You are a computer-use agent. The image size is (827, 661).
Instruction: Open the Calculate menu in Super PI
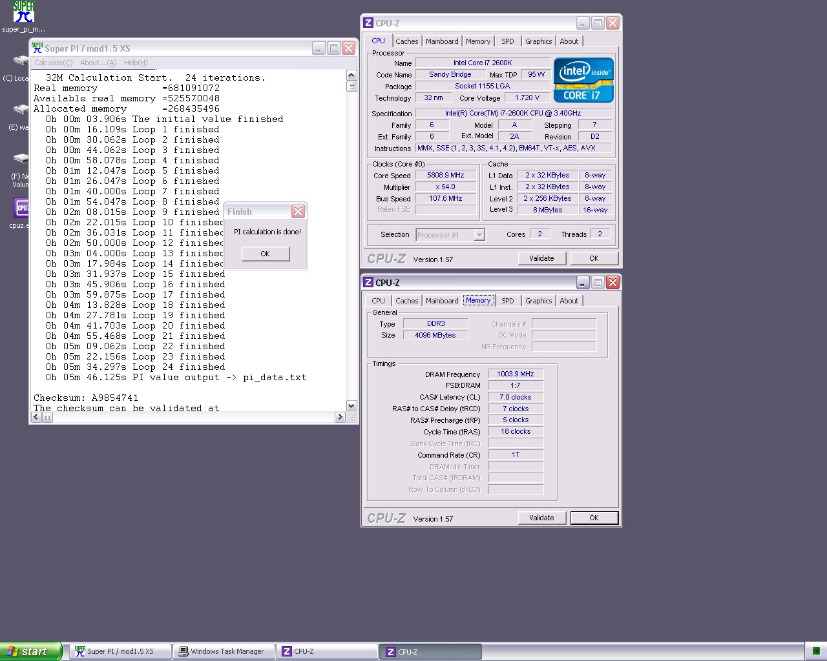tap(53, 63)
